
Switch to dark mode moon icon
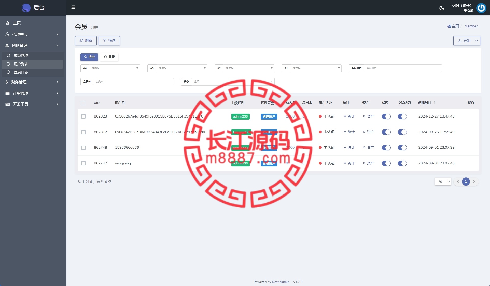442,8
